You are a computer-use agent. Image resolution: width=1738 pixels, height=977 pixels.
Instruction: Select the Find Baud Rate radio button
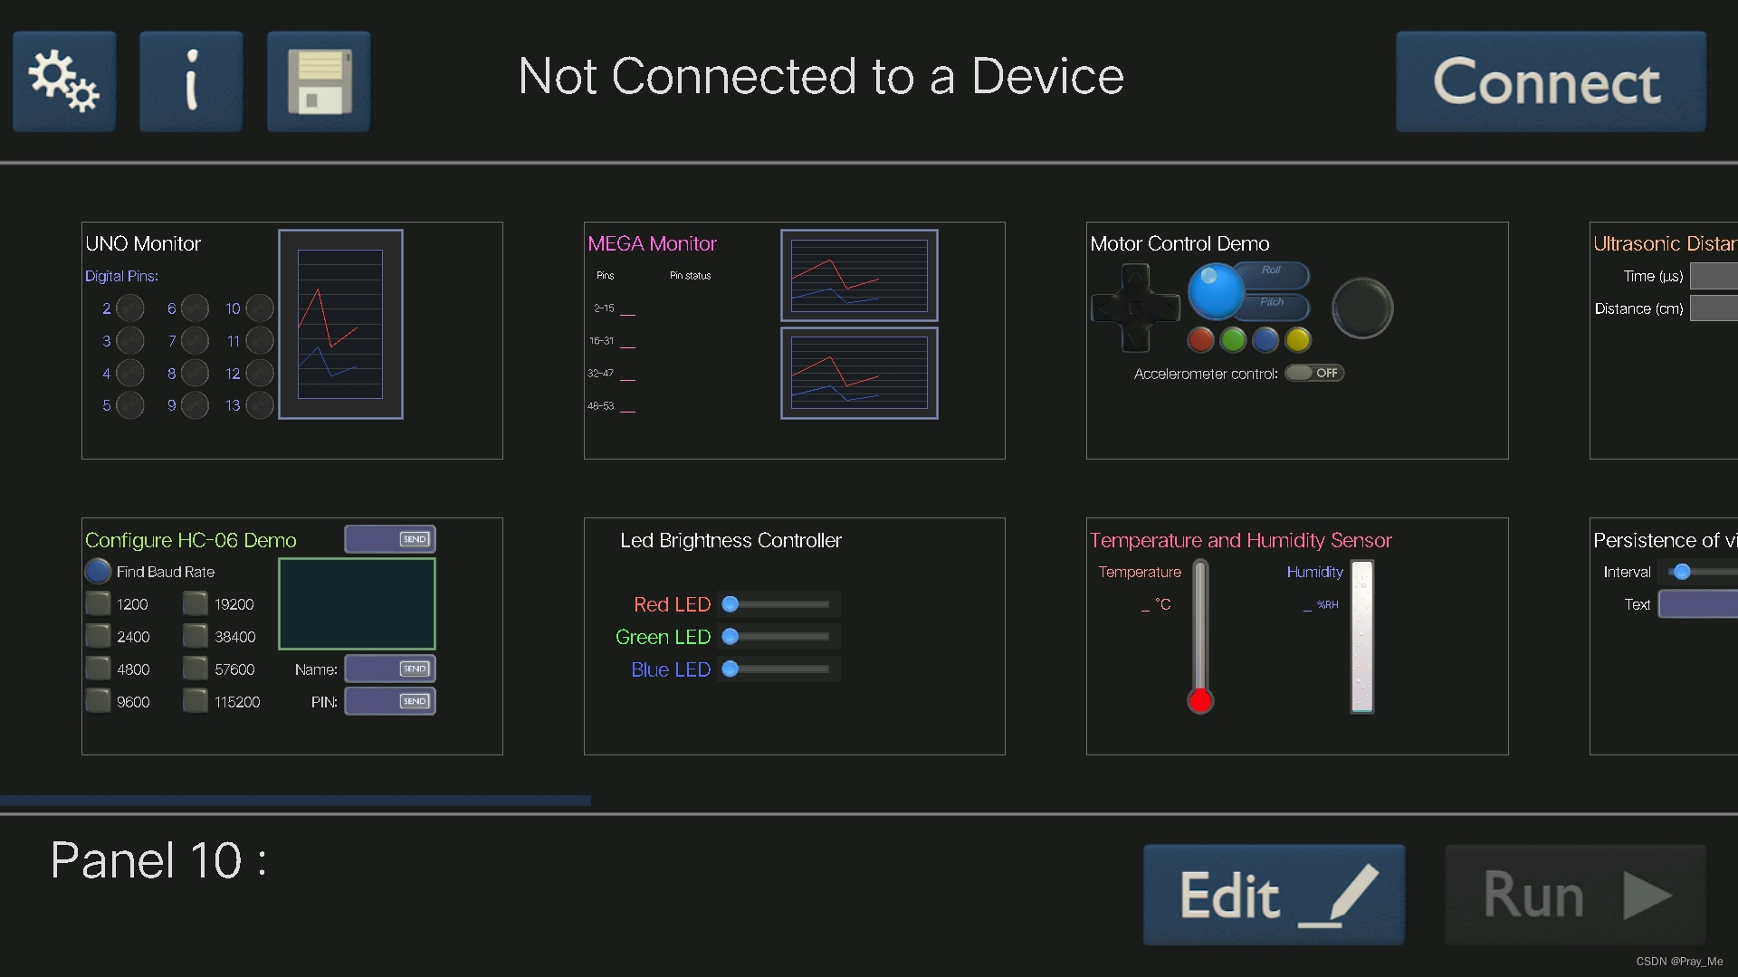tap(98, 572)
